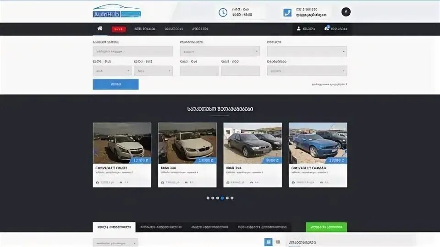Select the second carousel dot
The width and height of the screenshot is (440, 247).
(213, 198)
